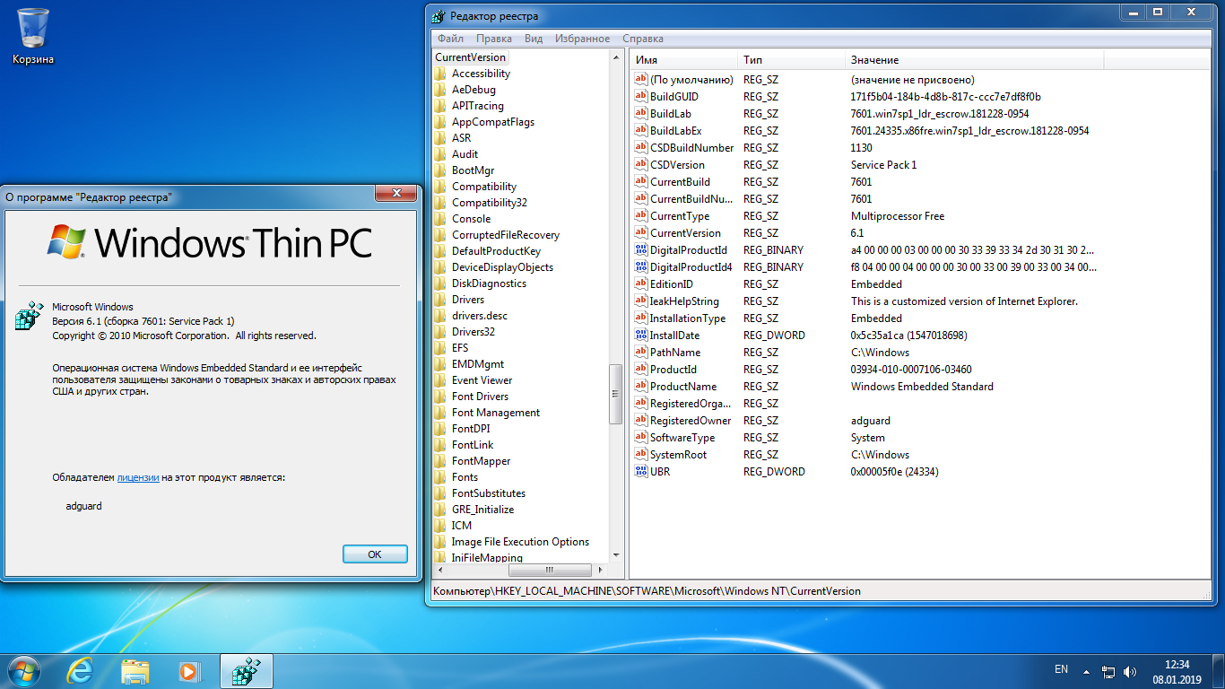Select the SystemRoot value name
The width and height of the screenshot is (1225, 689).
click(x=678, y=454)
